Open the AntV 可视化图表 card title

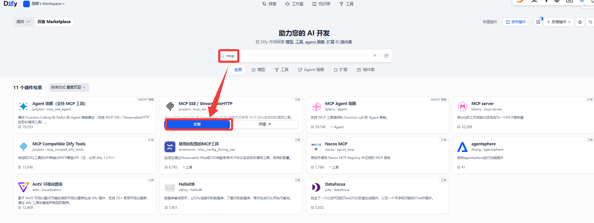(x=47, y=184)
